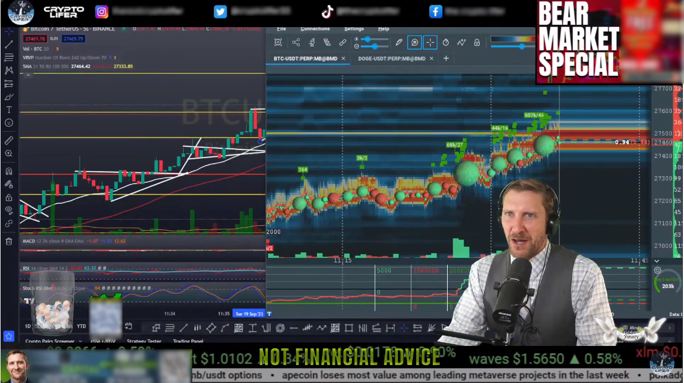Click the Bookmap share nodes icon
684x383 pixels.
point(296,42)
